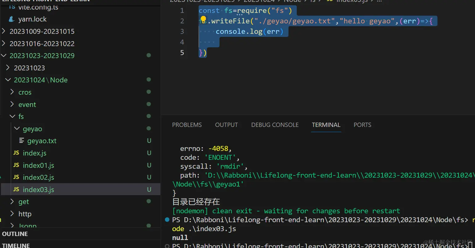Click the blue terminal command status dot
Viewport: 475px width, 248px height.
tap(167, 219)
